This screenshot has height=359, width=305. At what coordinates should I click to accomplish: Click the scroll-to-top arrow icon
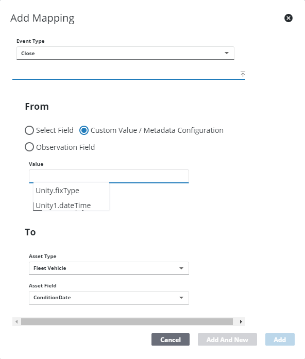point(243,74)
